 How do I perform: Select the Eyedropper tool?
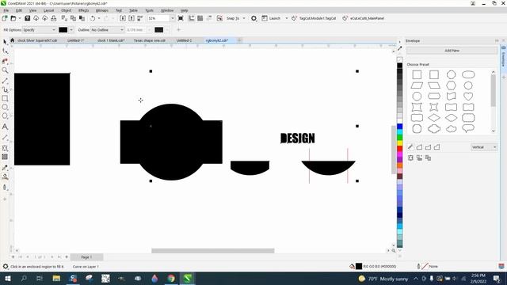[5, 168]
